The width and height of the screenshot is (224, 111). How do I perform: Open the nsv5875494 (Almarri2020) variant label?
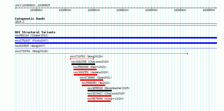pyautogui.click(x=105, y=99)
